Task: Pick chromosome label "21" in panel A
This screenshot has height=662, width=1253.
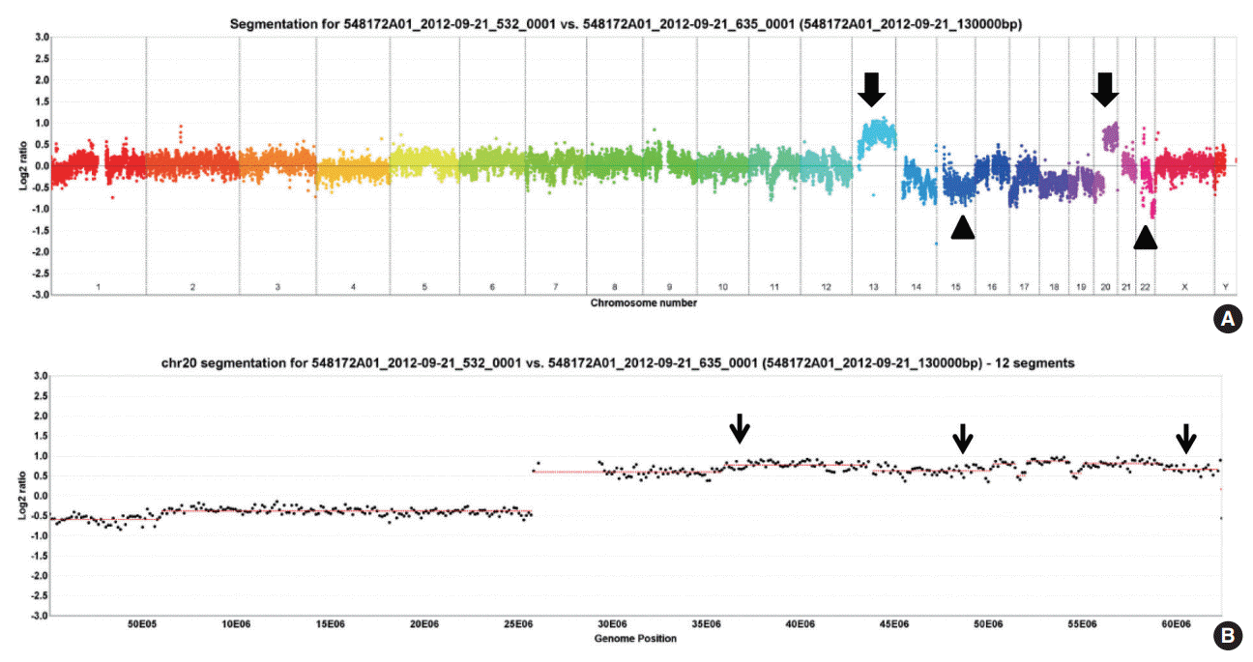Action: (1126, 288)
